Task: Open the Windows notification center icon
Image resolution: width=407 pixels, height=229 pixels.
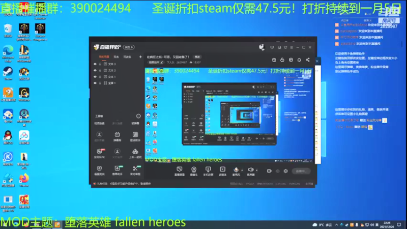Action: [399, 225]
